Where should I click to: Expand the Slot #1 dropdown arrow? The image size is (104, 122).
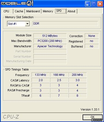tap(27, 24)
